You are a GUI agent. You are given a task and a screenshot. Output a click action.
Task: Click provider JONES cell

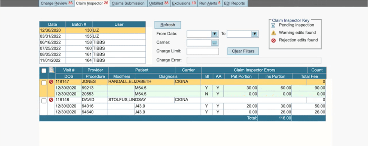[x=95, y=81]
